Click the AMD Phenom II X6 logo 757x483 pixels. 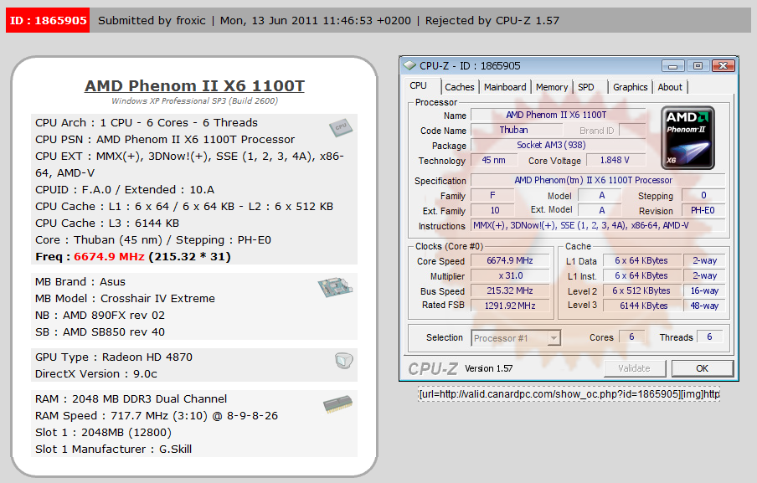tap(687, 137)
